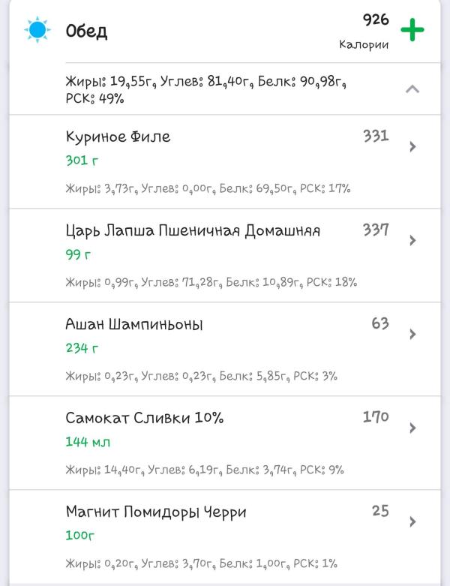This screenshot has height=586, width=450.
Task: Edit the 99 г portion amount
Action: [78, 254]
